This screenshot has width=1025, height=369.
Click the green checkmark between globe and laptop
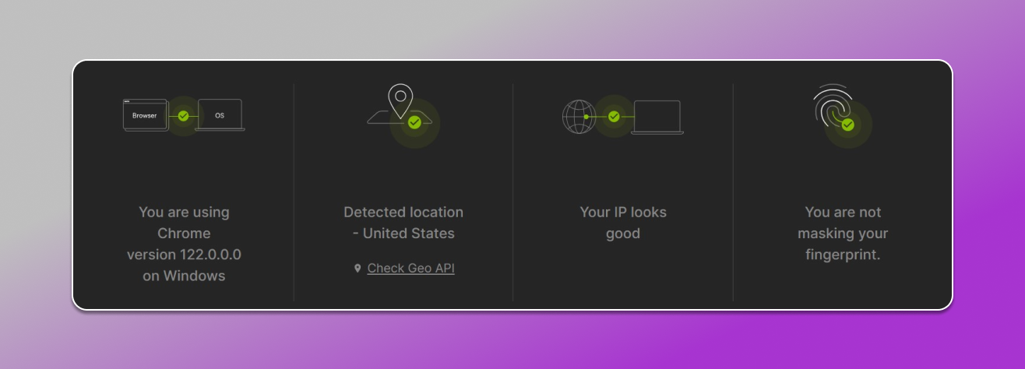pyautogui.click(x=614, y=117)
